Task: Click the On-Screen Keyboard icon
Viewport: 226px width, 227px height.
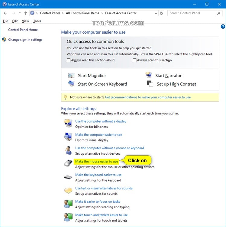Action: coord(71,84)
